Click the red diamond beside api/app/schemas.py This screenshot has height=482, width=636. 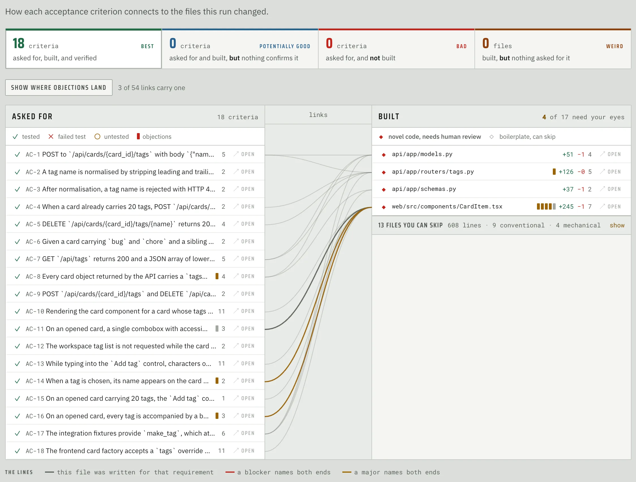coord(384,190)
